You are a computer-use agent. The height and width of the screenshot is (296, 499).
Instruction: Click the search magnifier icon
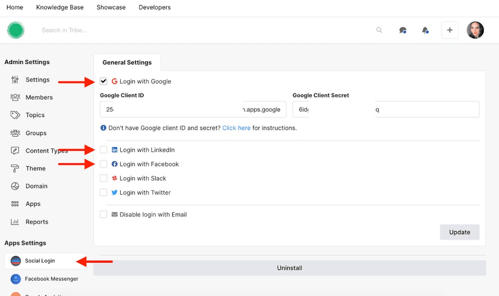click(379, 30)
